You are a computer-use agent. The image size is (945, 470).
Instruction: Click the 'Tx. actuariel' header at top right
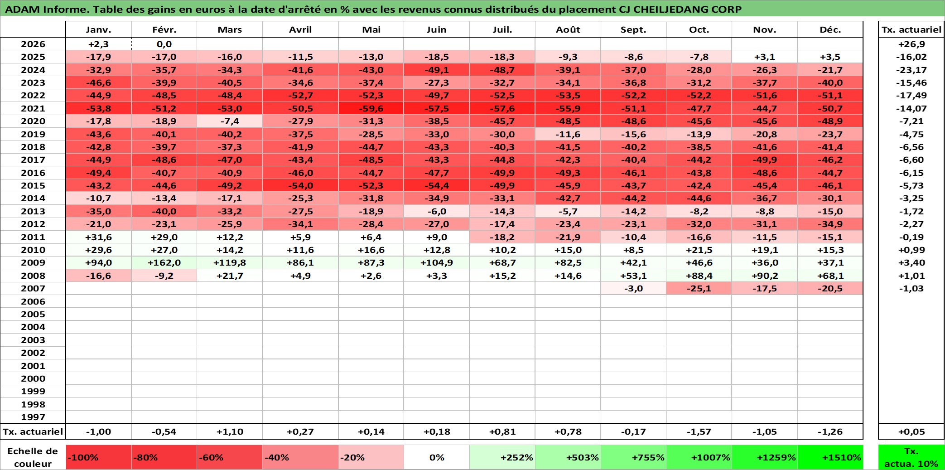(911, 29)
